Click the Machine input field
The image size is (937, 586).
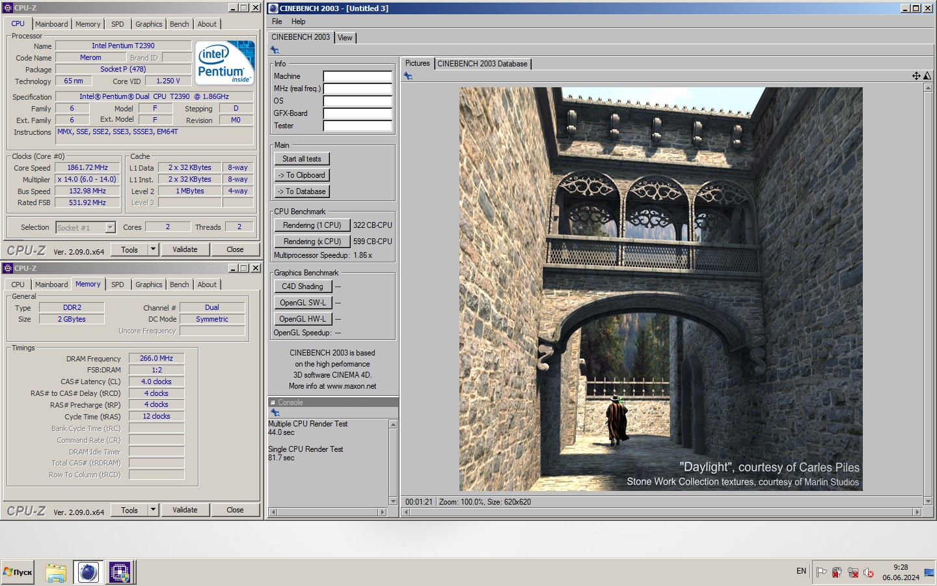pyautogui.click(x=358, y=76)
